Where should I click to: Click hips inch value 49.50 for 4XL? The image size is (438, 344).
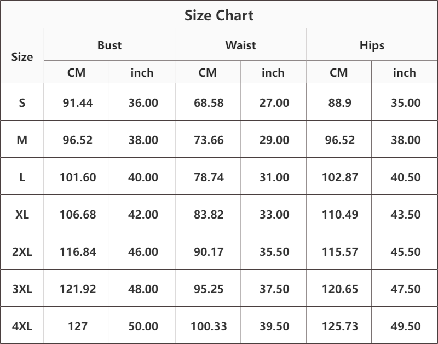coord(406,326)
